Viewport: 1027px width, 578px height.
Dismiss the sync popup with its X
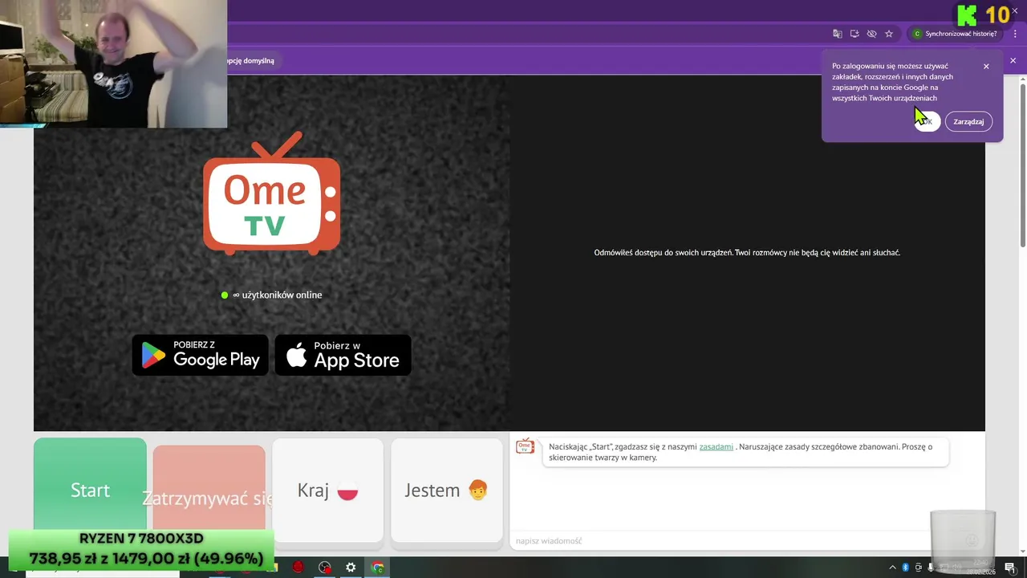(x=986, y=67)
